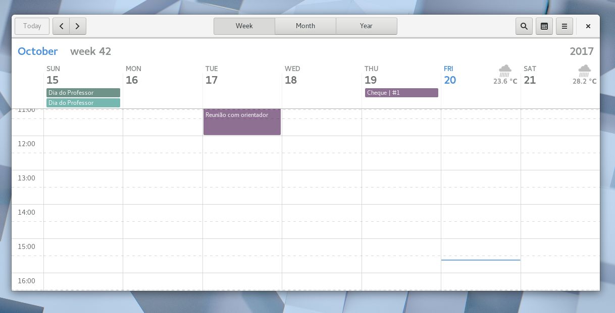Open the teal Dia do Professor event
Image resolution: width=615 pixels, height=313 pixels.
[x=83, y=103]
